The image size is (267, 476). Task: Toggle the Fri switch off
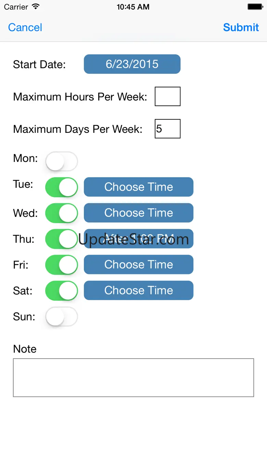pyautogui.click(x=62, y=265)
